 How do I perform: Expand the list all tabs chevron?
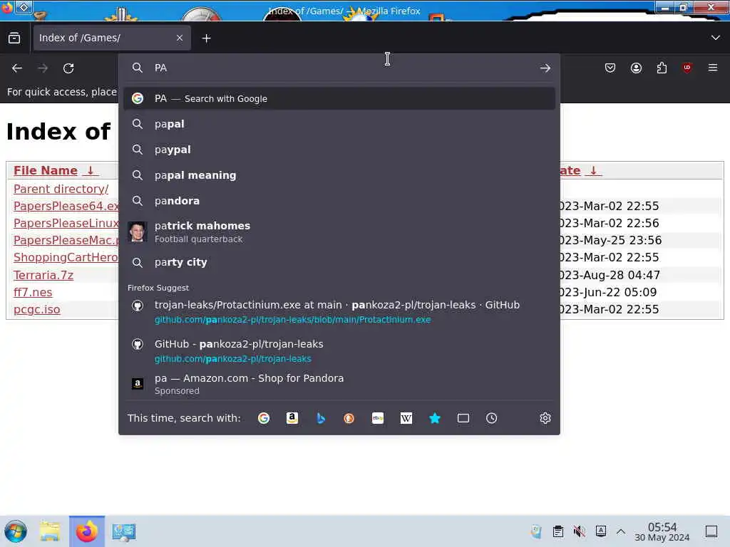tap(716, 38)
